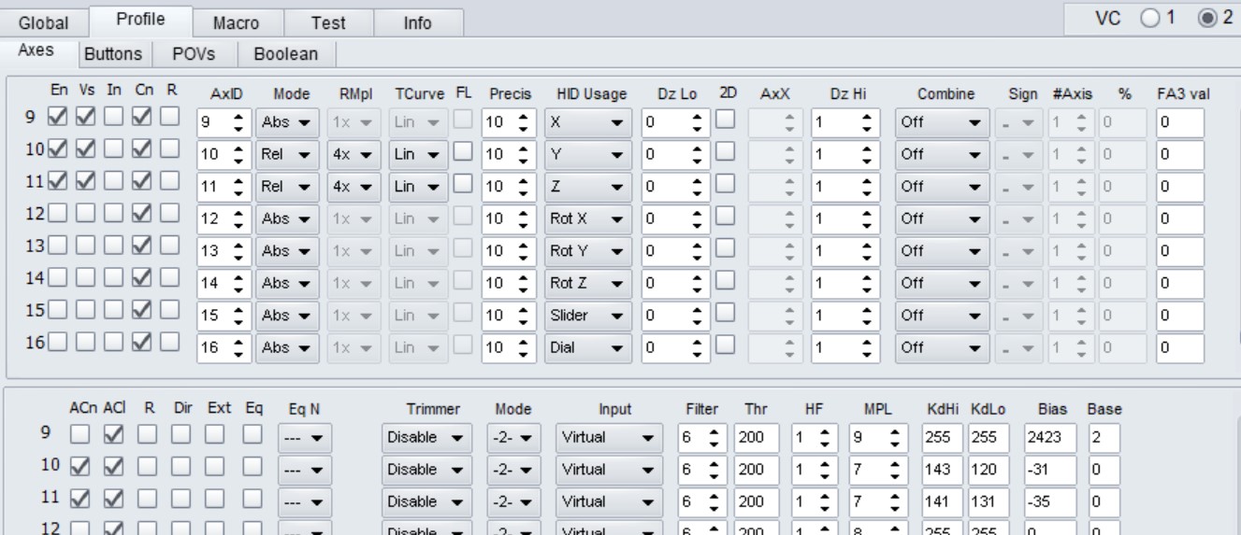Click Base field showing 2
This screenshot has height=535, width=1241.
point(1103,437)
